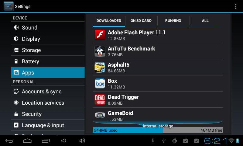Open Sound settings
This screenshot has width=243, height=146.
(x=29, y=28)
